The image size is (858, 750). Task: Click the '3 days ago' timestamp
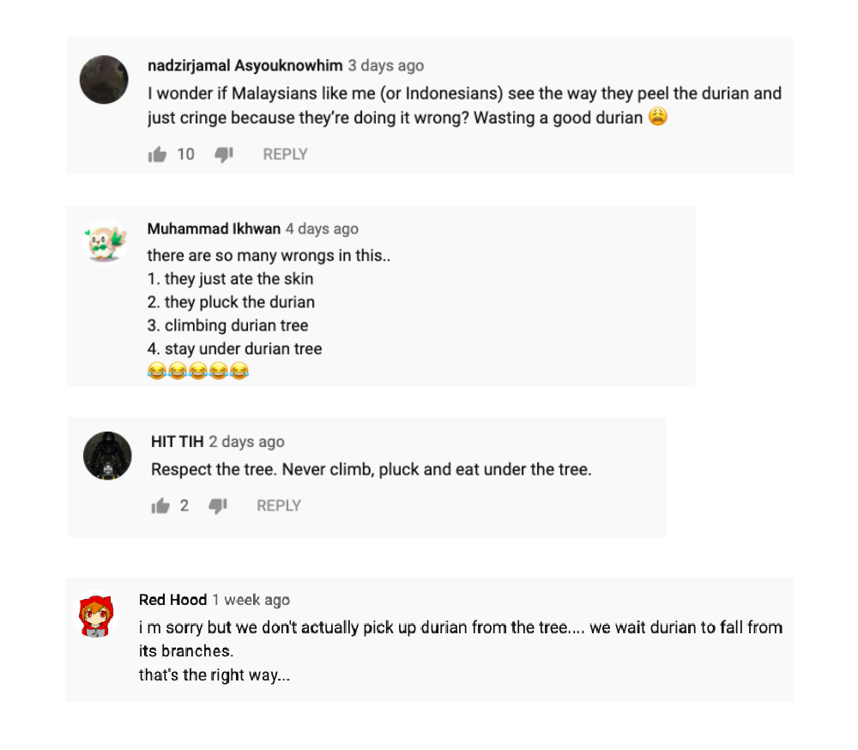(385, 66)
